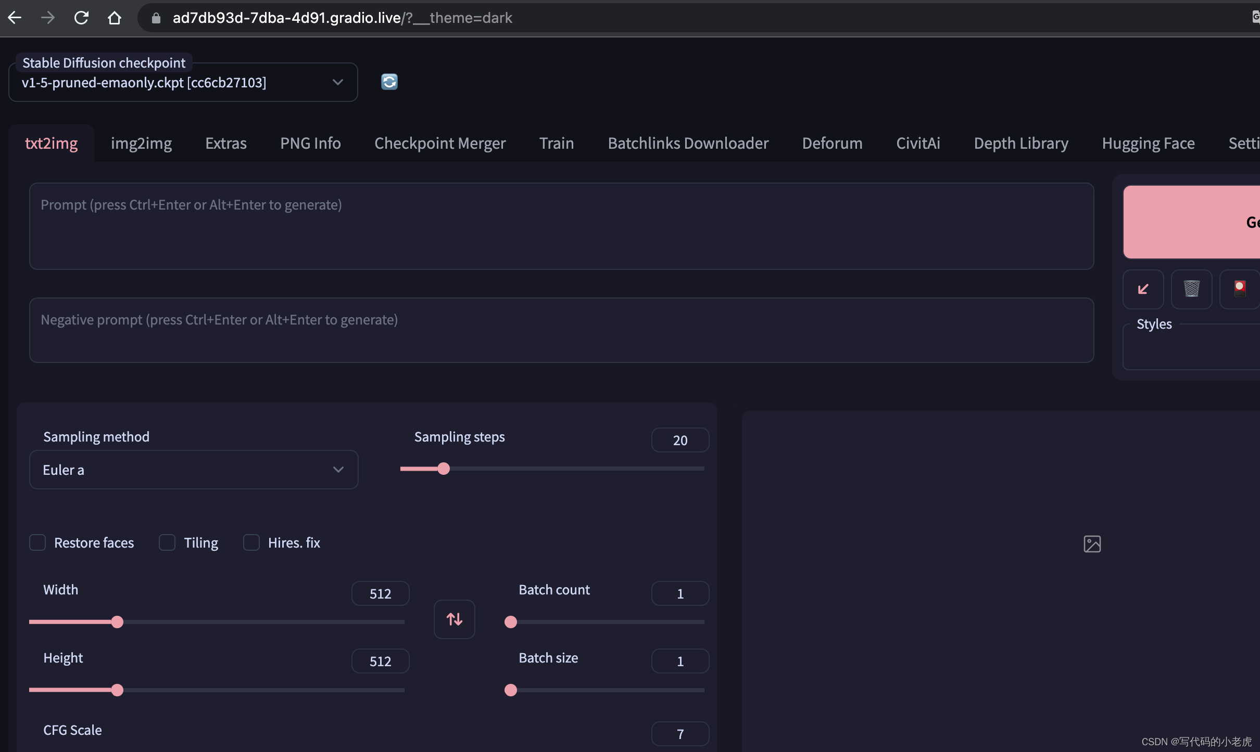
Task: Open the Deforum tab
Action: click(x=831, y=143)
